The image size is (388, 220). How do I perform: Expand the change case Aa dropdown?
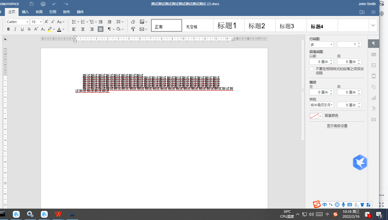tap(63, 22)
